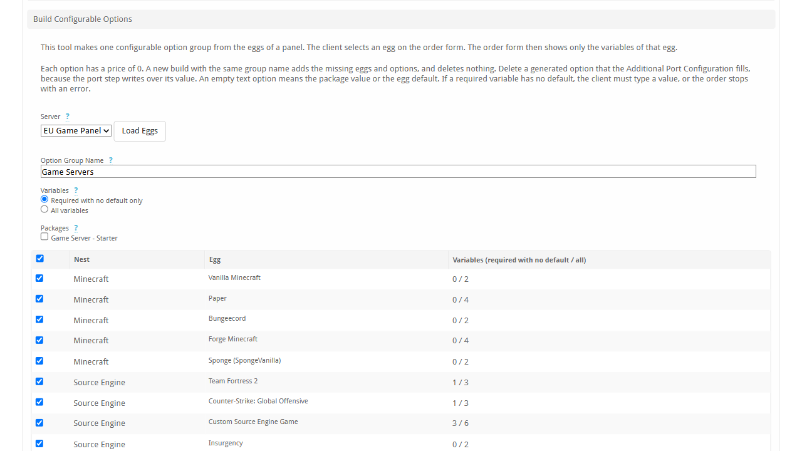The height and width of the screenshot is (451, 802).
Task: Click the help icon beside Server label
Action: (x=68, y=117)
